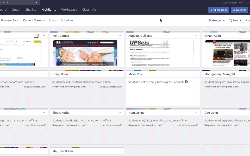The height and width of the screenshot is (156, 250).
Task: Expand the Sort dropdown arrow
Action: 240,21
